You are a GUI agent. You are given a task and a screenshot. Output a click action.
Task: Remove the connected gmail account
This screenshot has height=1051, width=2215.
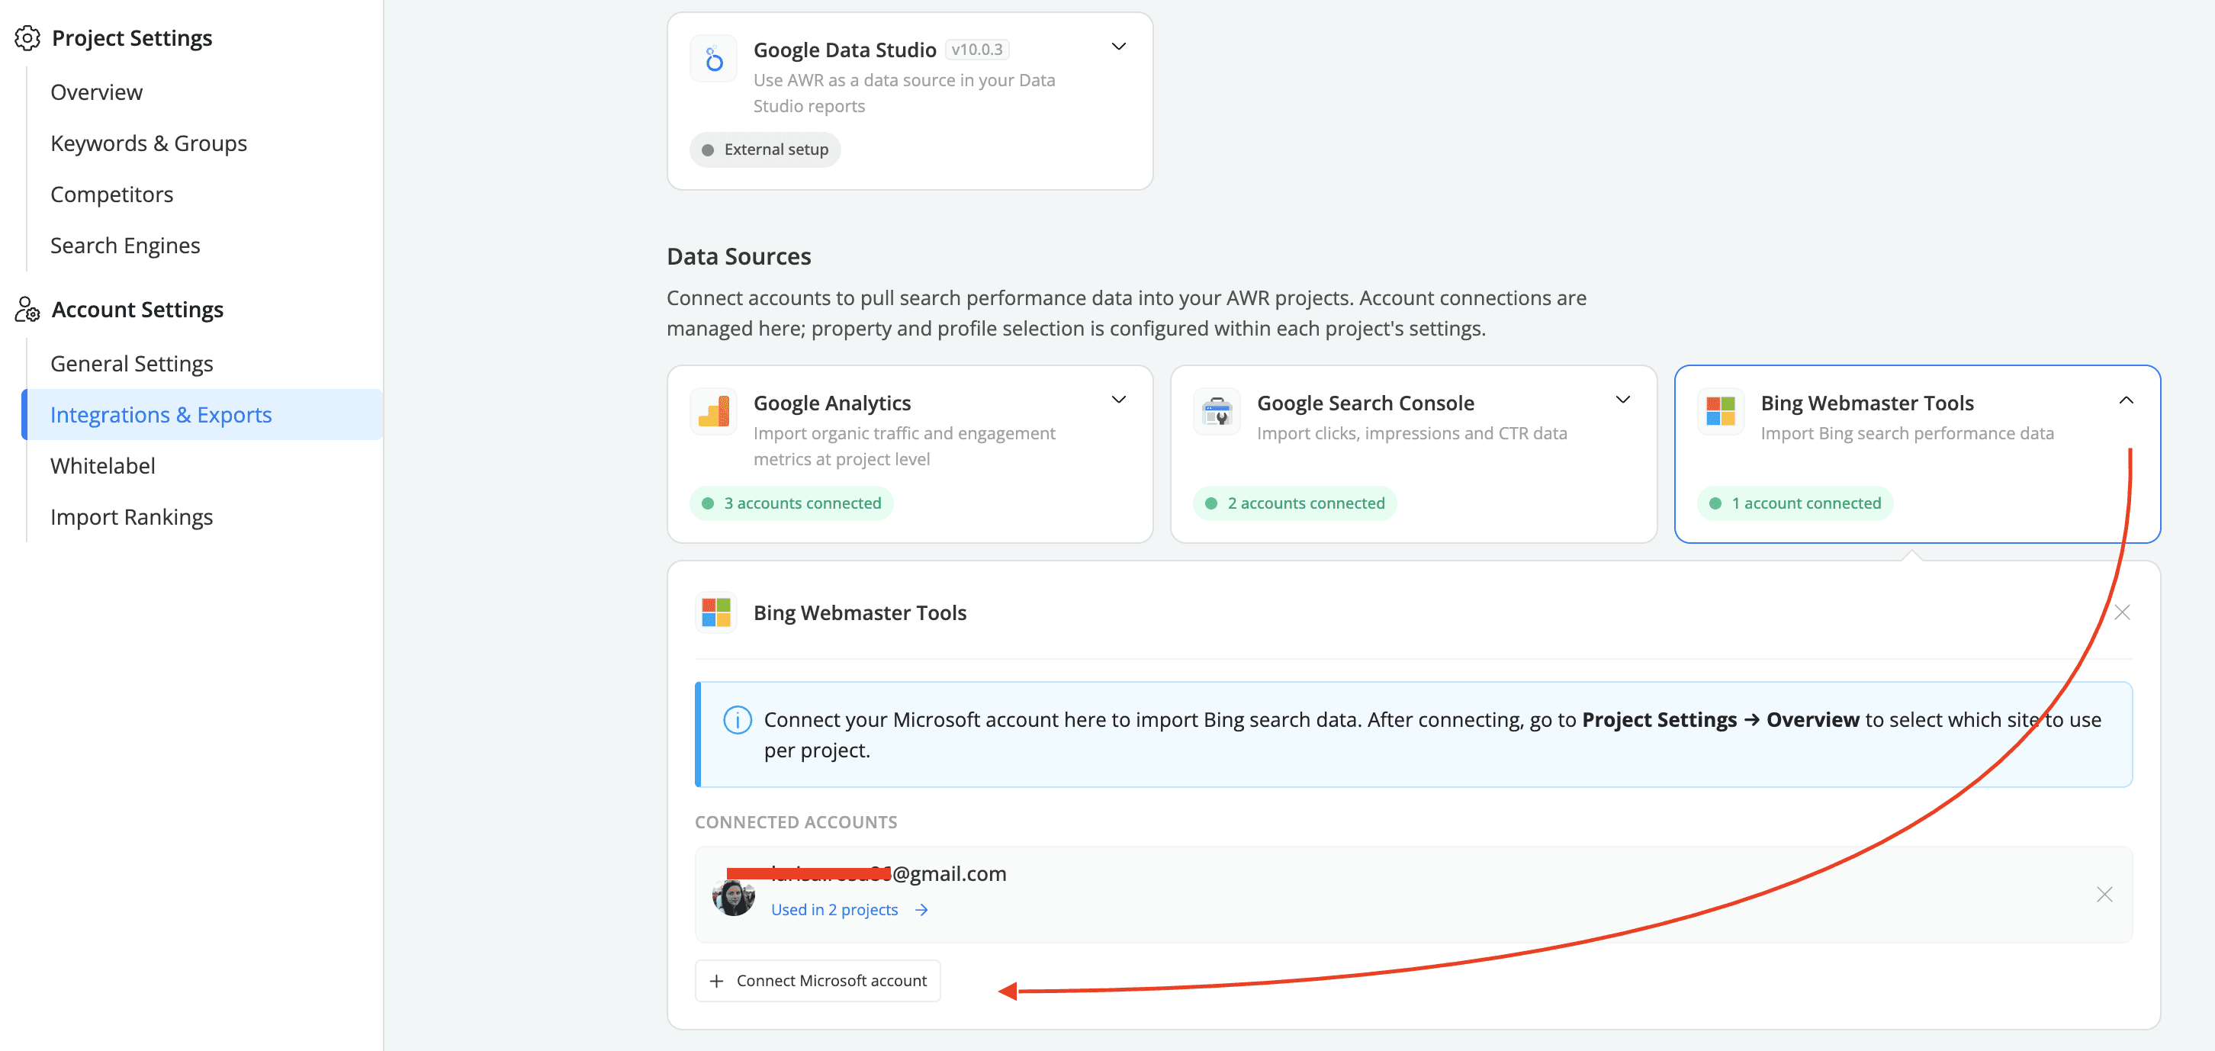pyautogui.click(x=2104, y=895)
